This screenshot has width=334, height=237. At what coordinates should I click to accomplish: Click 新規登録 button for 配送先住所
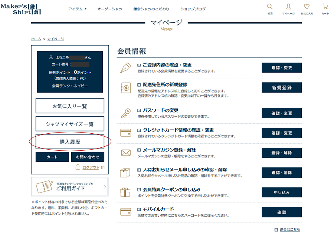(282, 87)
